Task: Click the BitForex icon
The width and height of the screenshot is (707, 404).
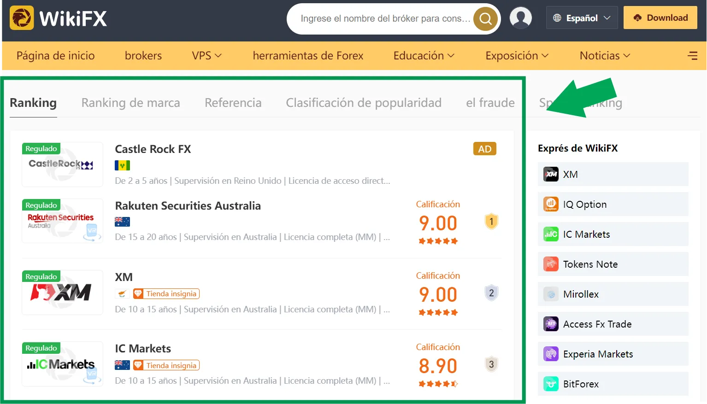Action: (551, 384)
